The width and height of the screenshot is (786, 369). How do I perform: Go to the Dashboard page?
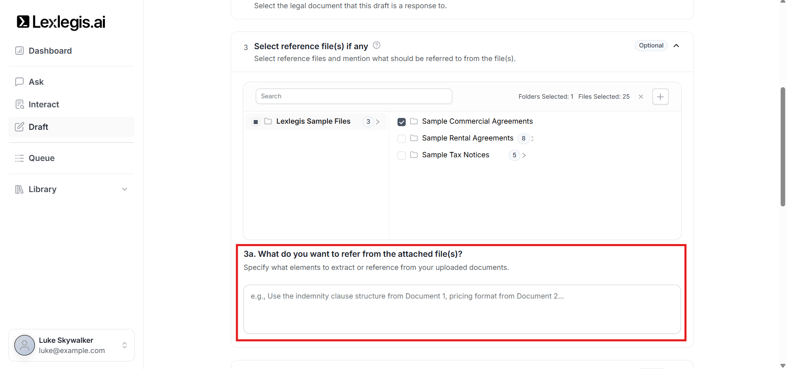coord(50,51)
